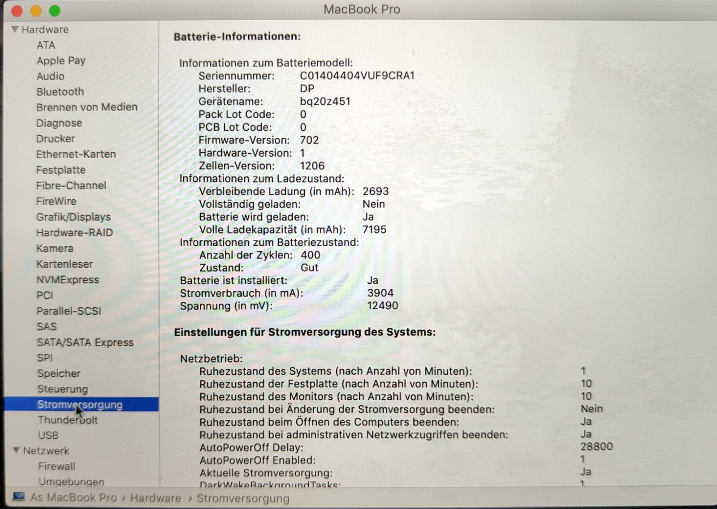Select SPI in the sidebar

click(45, 358)
